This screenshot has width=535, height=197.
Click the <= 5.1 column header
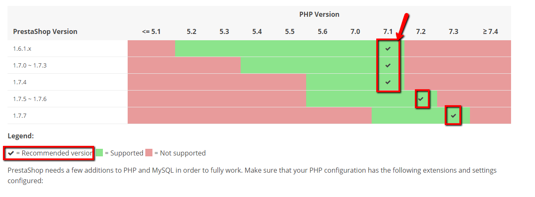(151, 31)
